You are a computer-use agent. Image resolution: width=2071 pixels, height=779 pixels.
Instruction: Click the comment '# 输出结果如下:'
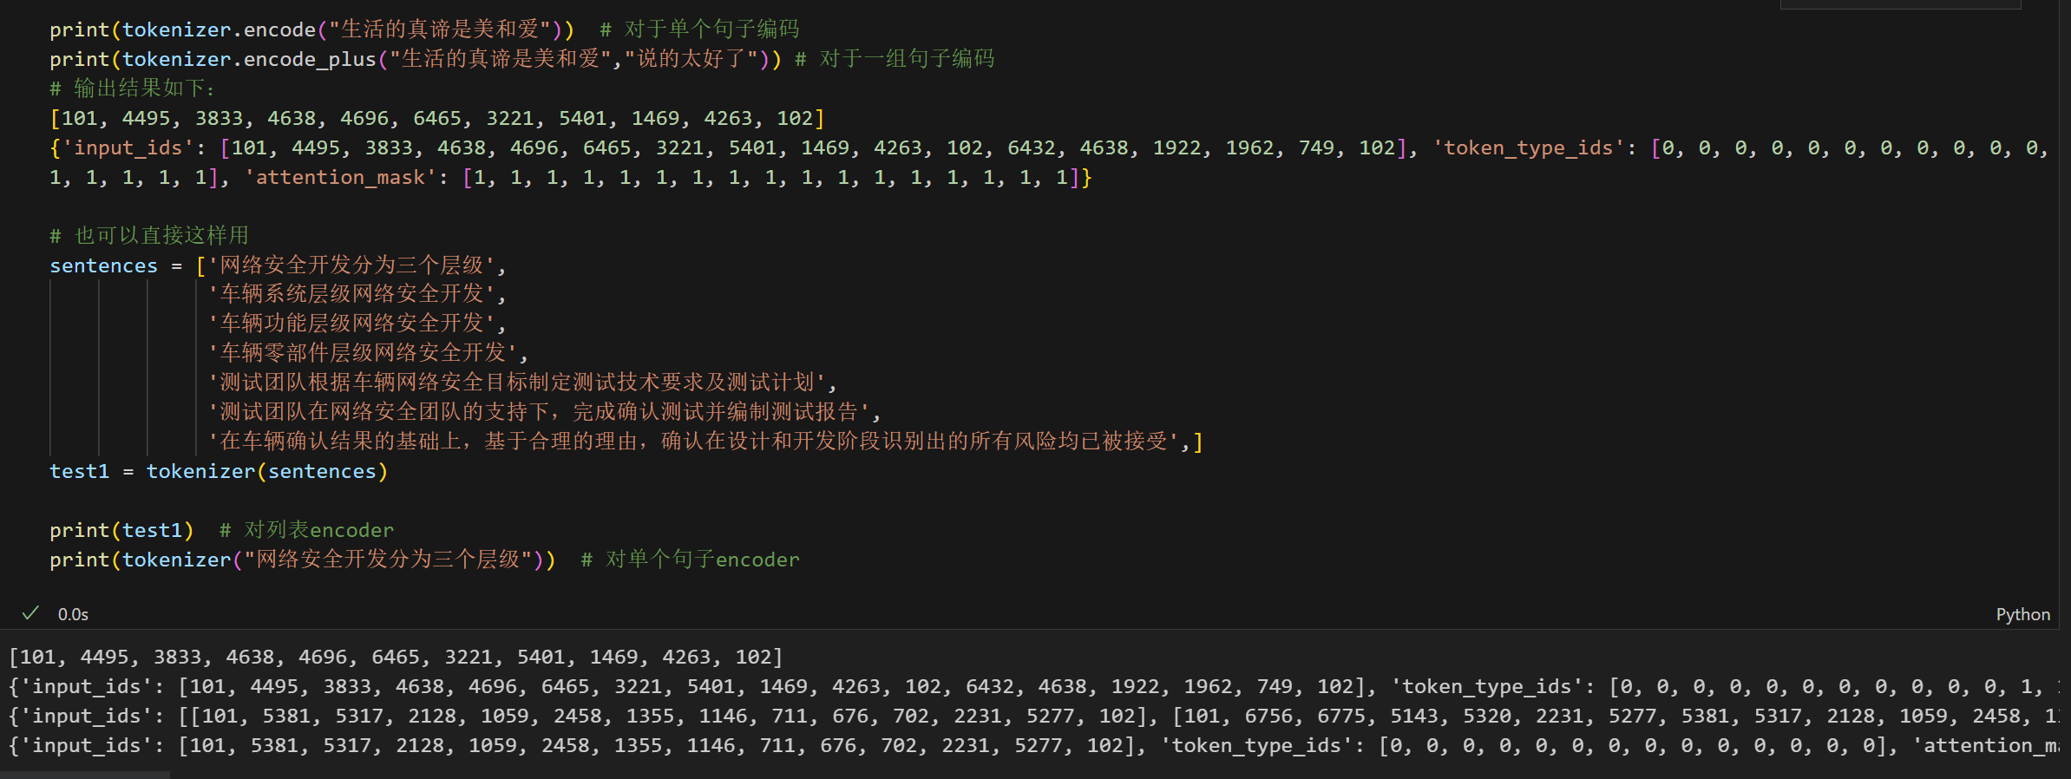tap(132, 88)
